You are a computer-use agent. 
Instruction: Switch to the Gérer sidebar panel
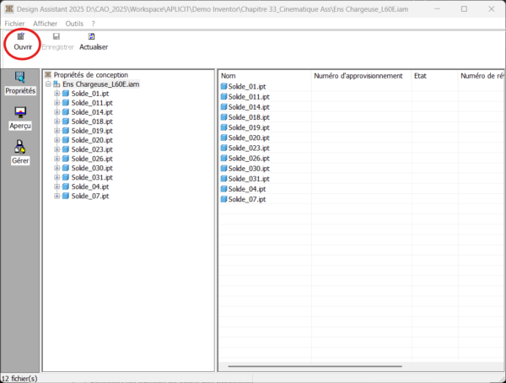19,148
